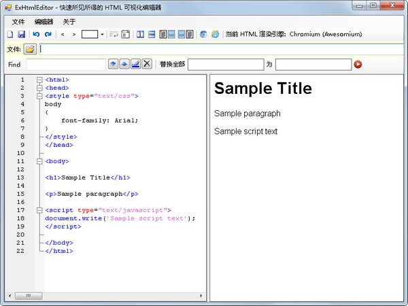Collapse the <style> fold on line 3
This screenshot has height=306, width=408.
tap(39, 97)
